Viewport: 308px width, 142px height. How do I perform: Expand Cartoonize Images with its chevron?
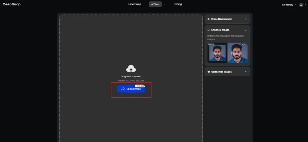tap(246, 72)
